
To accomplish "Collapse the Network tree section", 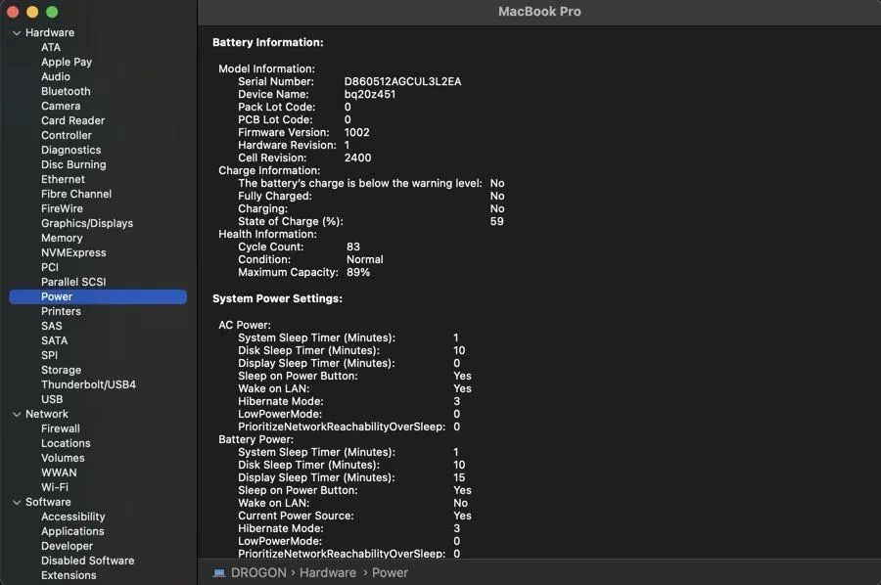I will pyautogui.click(x=16, y=414).
